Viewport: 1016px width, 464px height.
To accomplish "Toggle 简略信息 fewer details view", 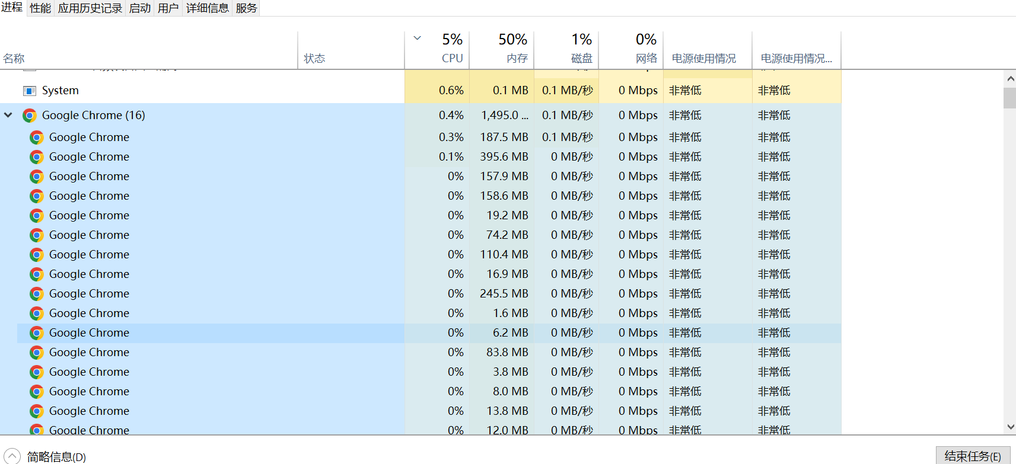I will point(12,456).
